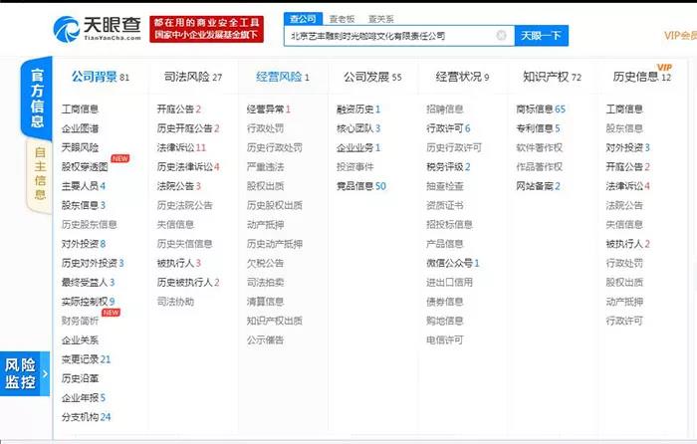
Task: Open 竞品信息 50
Action: 361,186
